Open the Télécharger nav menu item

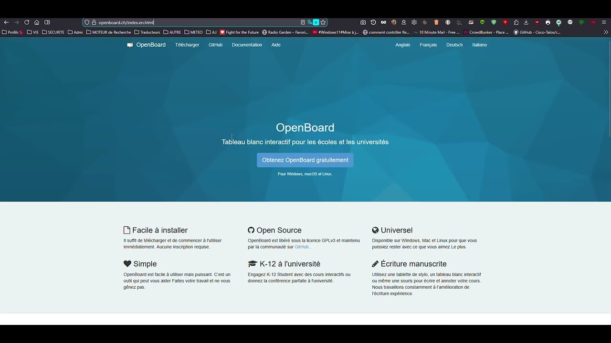coord(187,45)
